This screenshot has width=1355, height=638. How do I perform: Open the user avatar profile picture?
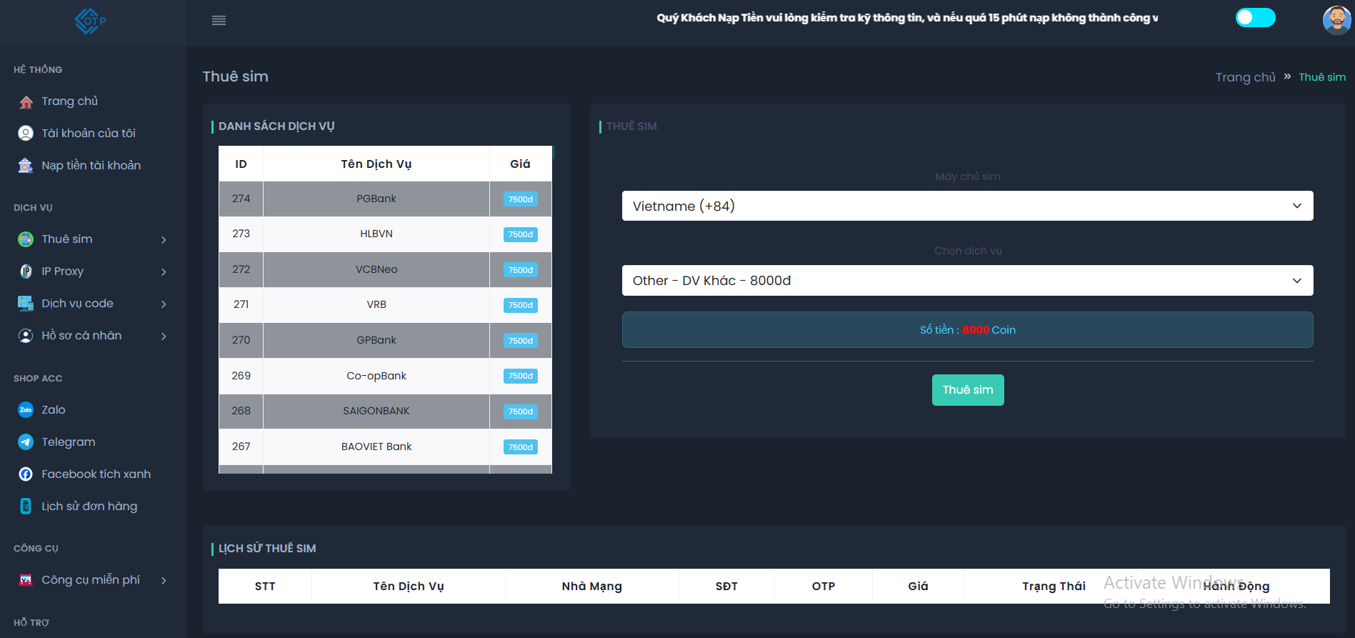point(1336,20)
